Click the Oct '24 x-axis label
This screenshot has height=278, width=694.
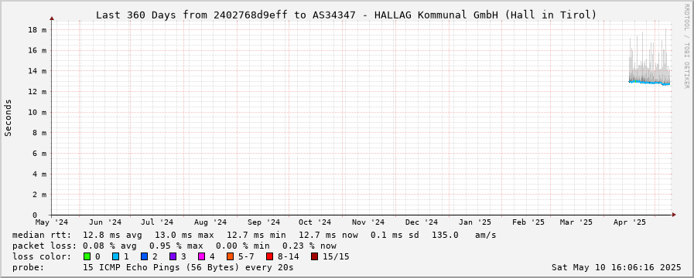pos(315,222)
